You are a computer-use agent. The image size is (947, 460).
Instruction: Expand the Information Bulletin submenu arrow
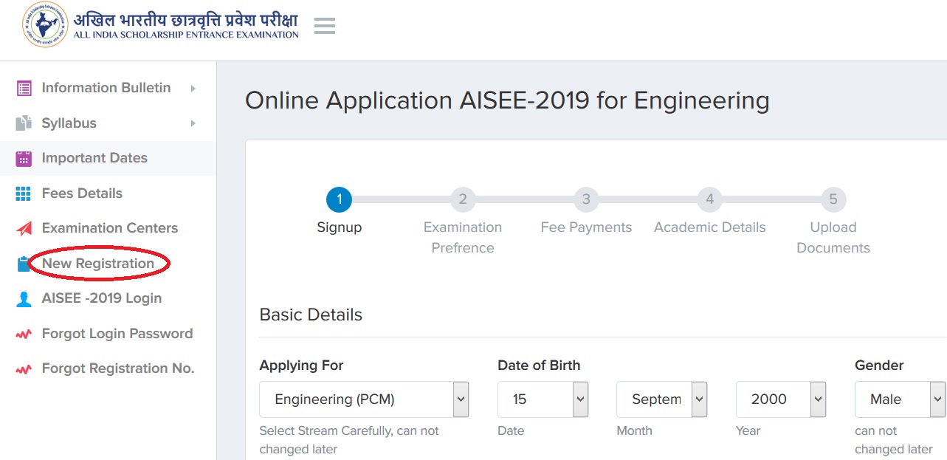point(193,88)
